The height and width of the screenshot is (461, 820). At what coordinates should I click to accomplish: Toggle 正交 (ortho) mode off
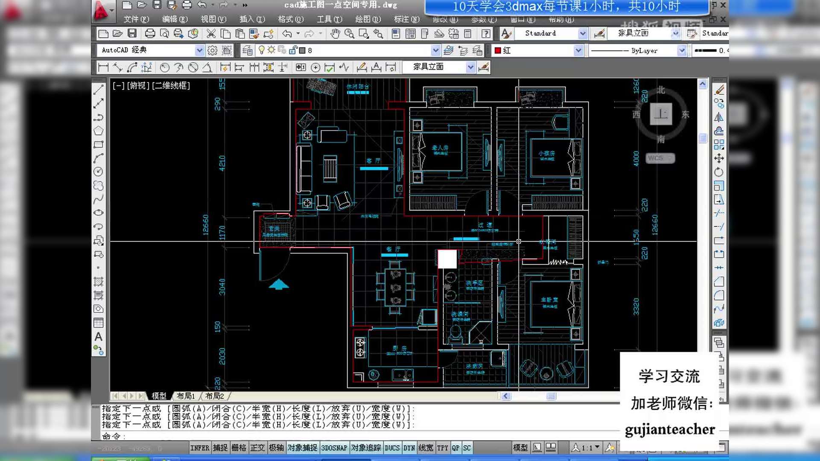[x=258, y=447]
